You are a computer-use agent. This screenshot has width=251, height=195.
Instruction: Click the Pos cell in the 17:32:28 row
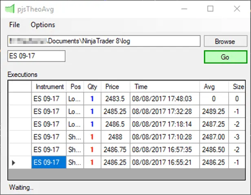coord(75,112)
